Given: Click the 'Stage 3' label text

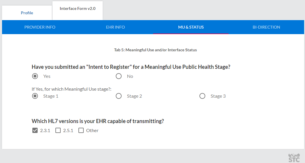Looking at the screenshot, I should tap(218, 96).
